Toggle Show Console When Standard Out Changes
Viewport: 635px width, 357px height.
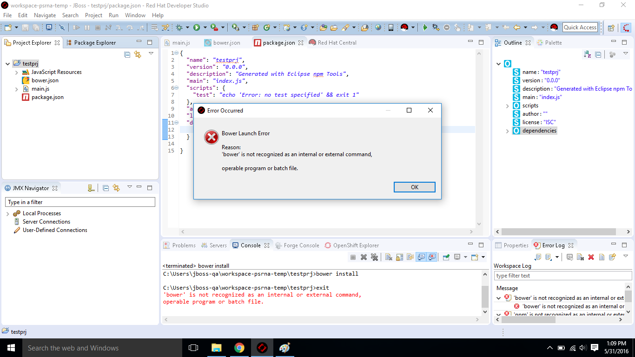tap(421, 257)
